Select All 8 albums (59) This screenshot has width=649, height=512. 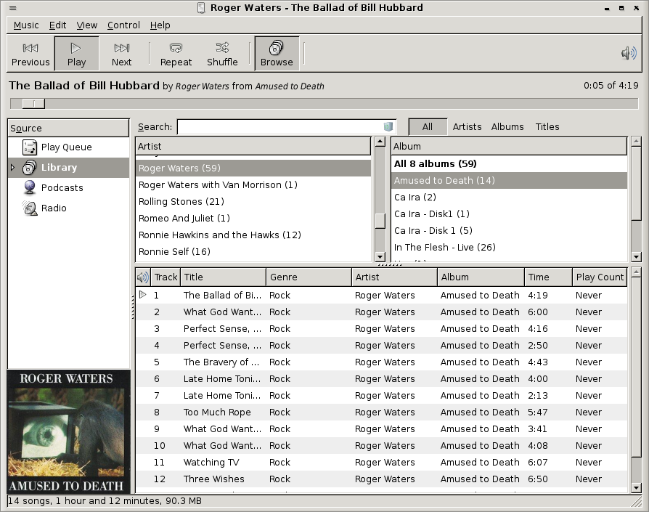(x=509, y=163)
